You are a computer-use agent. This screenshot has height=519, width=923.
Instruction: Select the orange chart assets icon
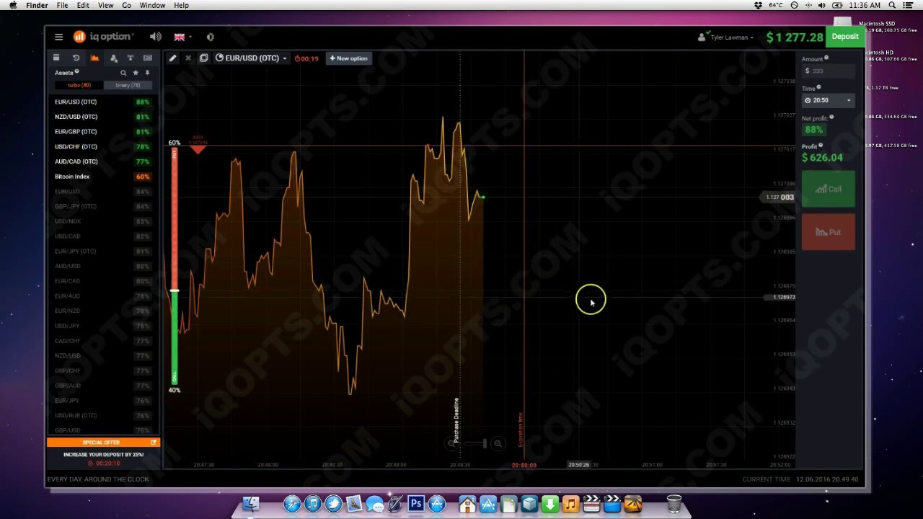click(94, 58)
